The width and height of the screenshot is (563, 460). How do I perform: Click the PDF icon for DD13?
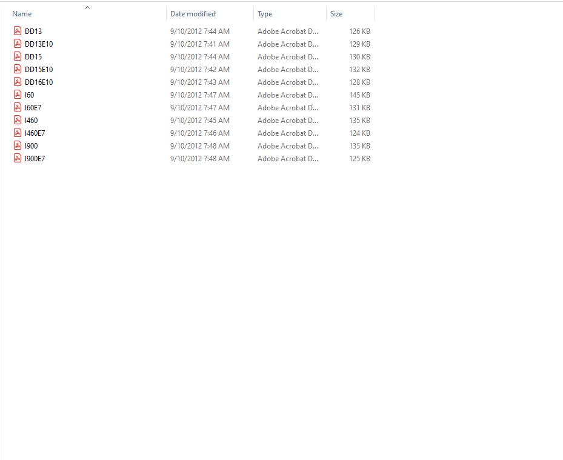(17, 31)
